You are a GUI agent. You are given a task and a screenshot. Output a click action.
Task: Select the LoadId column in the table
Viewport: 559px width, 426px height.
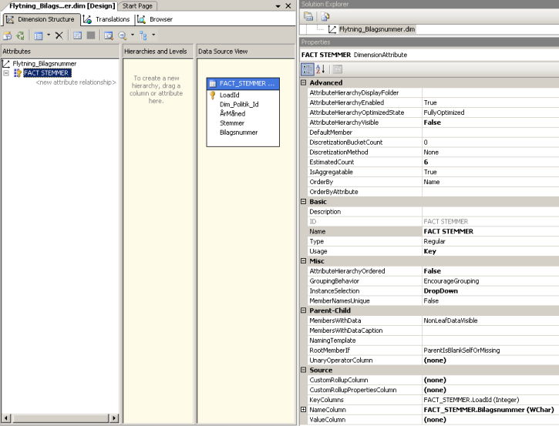click(x=229, y=95)
